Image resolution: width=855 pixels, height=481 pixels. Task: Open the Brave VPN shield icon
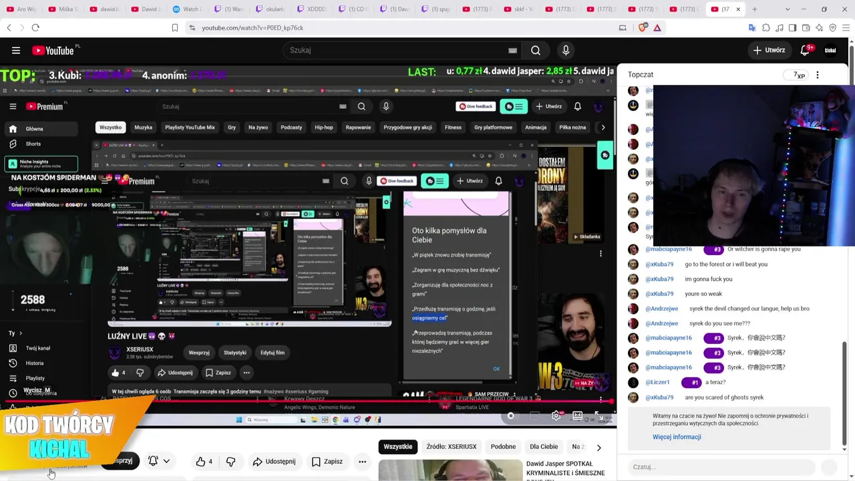832,27
